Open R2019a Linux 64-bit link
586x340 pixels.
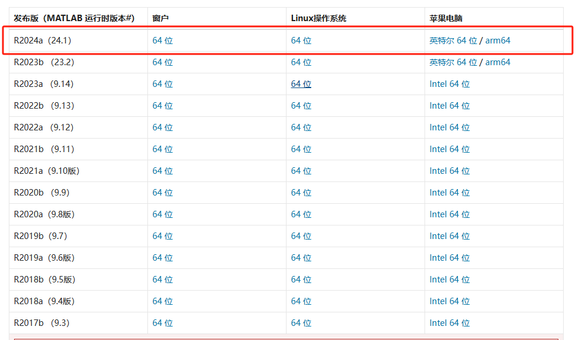tap(301, 257)
